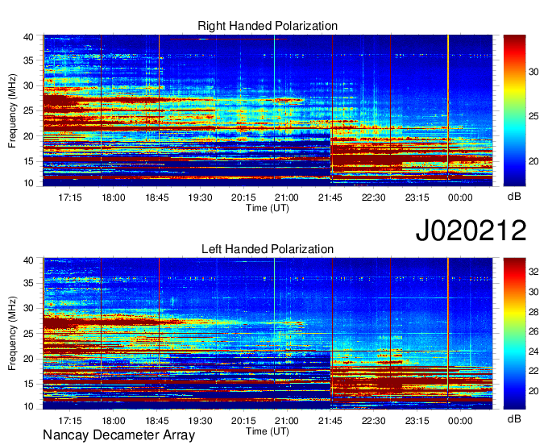Click the Right Handed Polarization spectrogram image

pos(268,110)
